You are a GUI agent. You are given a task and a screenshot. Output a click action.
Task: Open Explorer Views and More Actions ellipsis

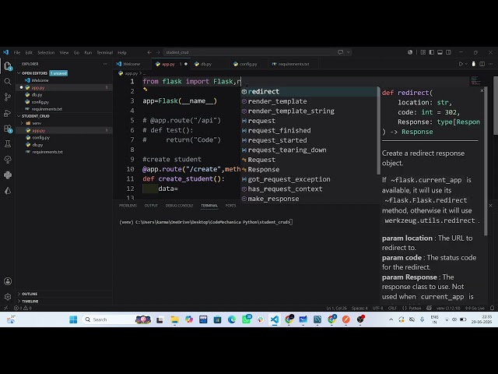(x=105, y=64)
